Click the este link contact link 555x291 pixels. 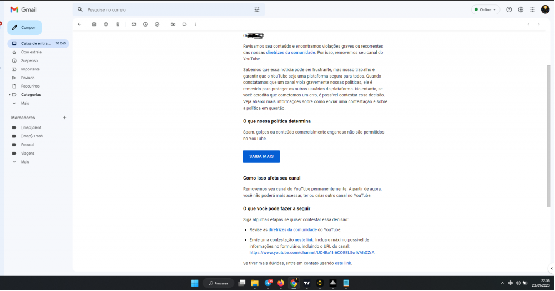[343, 263]
